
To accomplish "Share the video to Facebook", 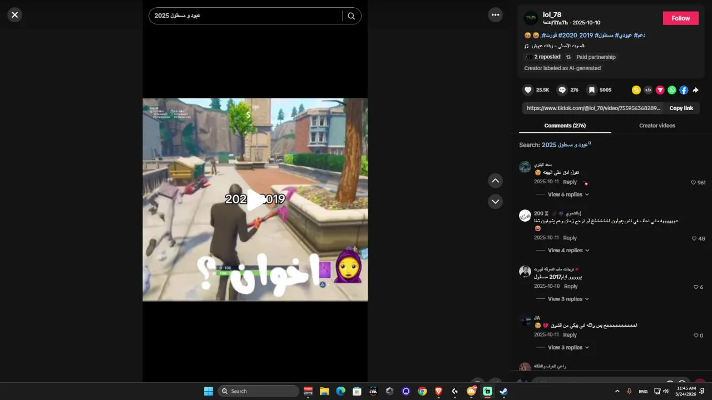I will (x=684, y=90).
